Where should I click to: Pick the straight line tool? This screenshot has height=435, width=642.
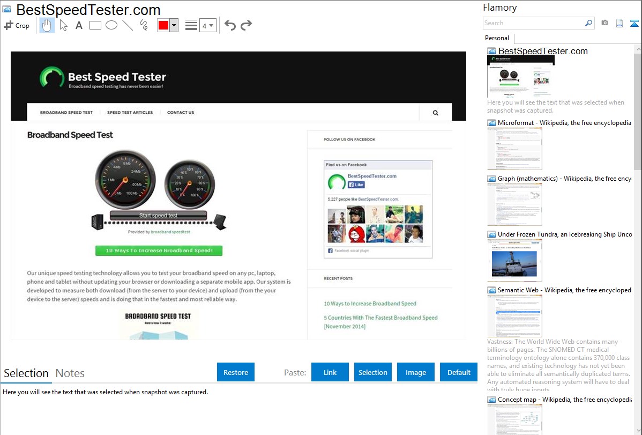[x=128, y=25]
